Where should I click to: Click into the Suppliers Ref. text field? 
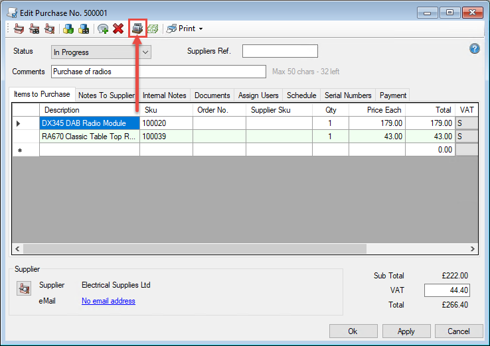coord(280,51)
